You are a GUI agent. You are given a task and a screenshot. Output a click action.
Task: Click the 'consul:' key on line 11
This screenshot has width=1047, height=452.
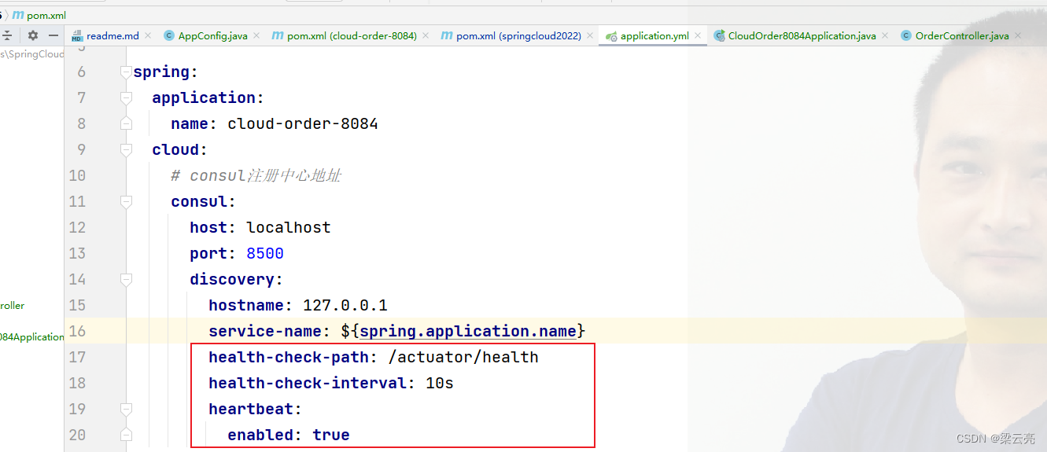tap(204, 201)
